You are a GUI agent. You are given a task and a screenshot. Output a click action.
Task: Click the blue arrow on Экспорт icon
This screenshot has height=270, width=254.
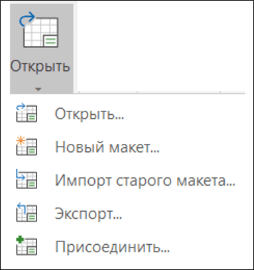click(x=21, y=208)
